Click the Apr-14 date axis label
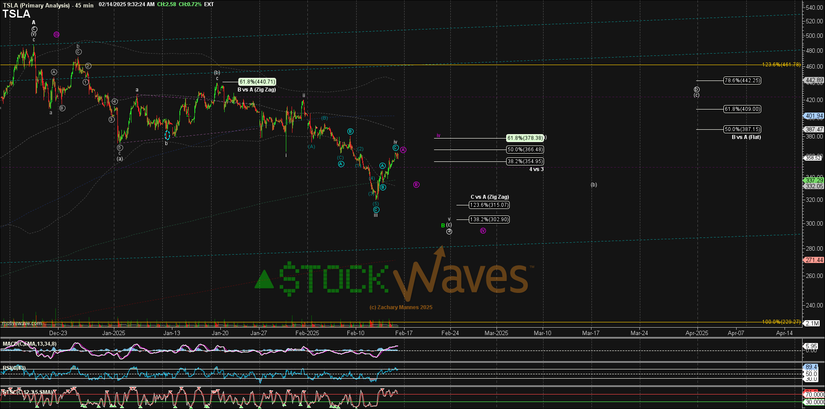825x409 pixels. pyautogui.click(x=784, y=333)
